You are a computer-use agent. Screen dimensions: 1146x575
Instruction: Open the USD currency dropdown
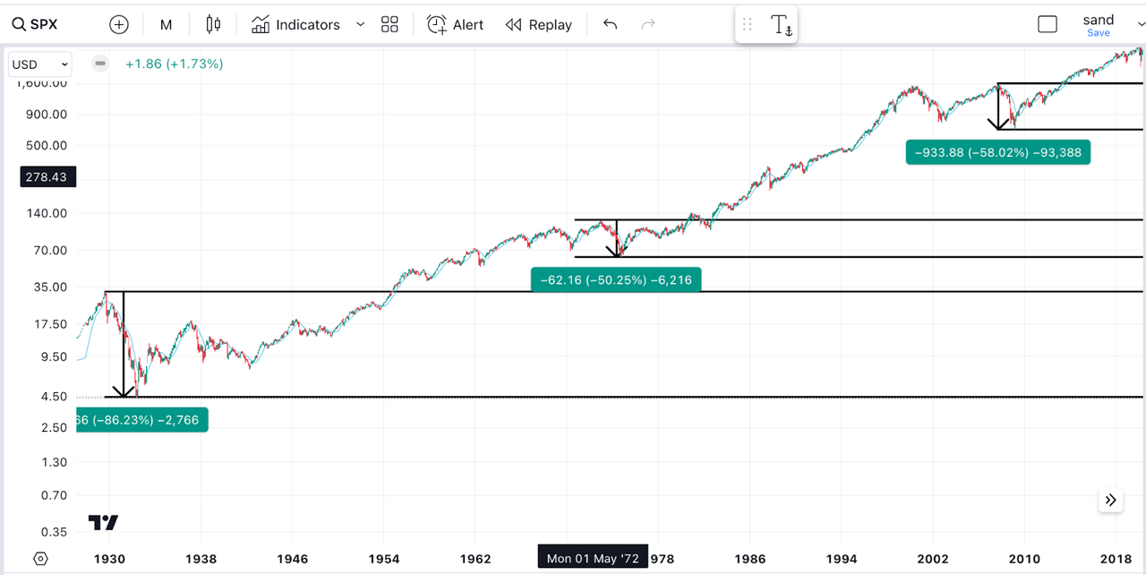pos(39,64)
